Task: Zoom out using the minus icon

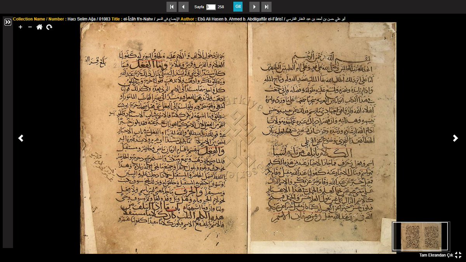Action: 30,27
